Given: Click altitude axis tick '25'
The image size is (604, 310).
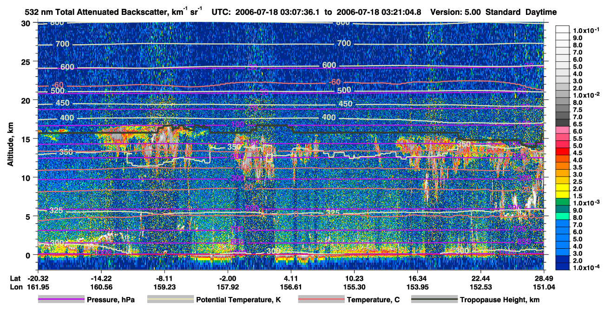Looking at the screenshot, I should 26,61.
